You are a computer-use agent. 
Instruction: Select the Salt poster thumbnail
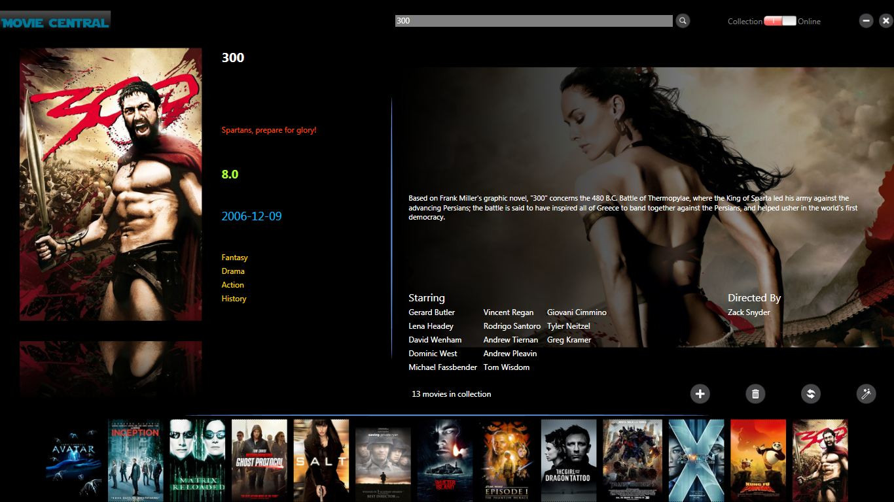pos(321,460)
